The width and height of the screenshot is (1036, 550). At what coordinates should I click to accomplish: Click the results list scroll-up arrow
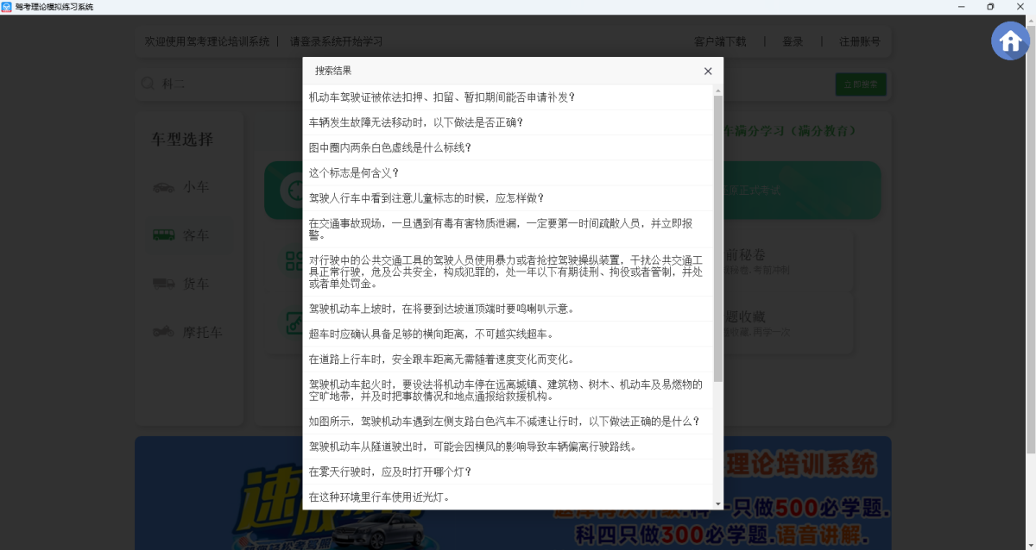pos(717,91)
